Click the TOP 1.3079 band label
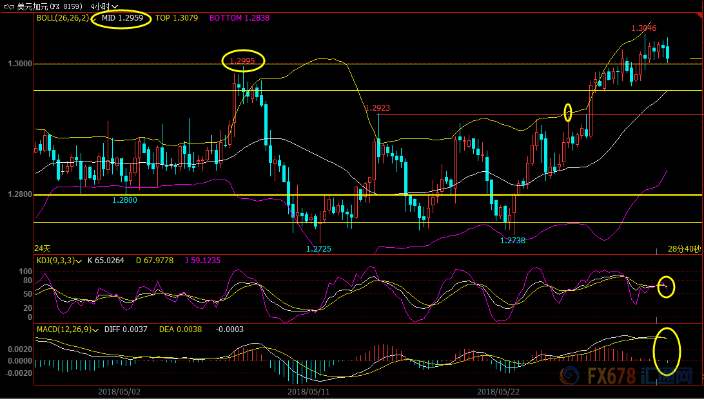The height and width of the screenshot is (399, 704). pyautogui.click(x=177, y=18)
